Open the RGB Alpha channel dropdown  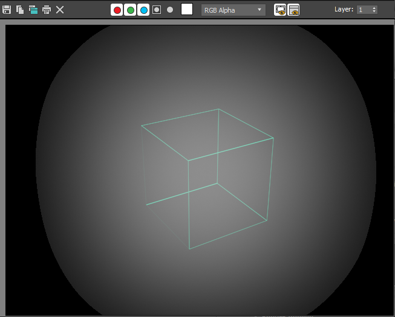(x=233, y=10)
